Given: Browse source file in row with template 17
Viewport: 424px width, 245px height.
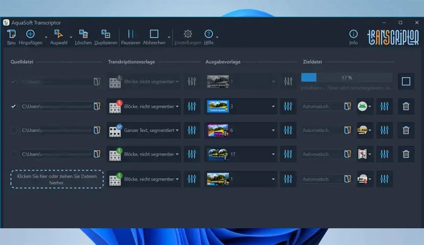Looking at the screenshot, I should tap(97, 154).
